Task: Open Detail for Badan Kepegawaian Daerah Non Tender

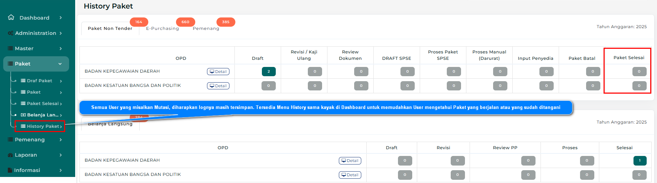Action: [x=218, y=72]
